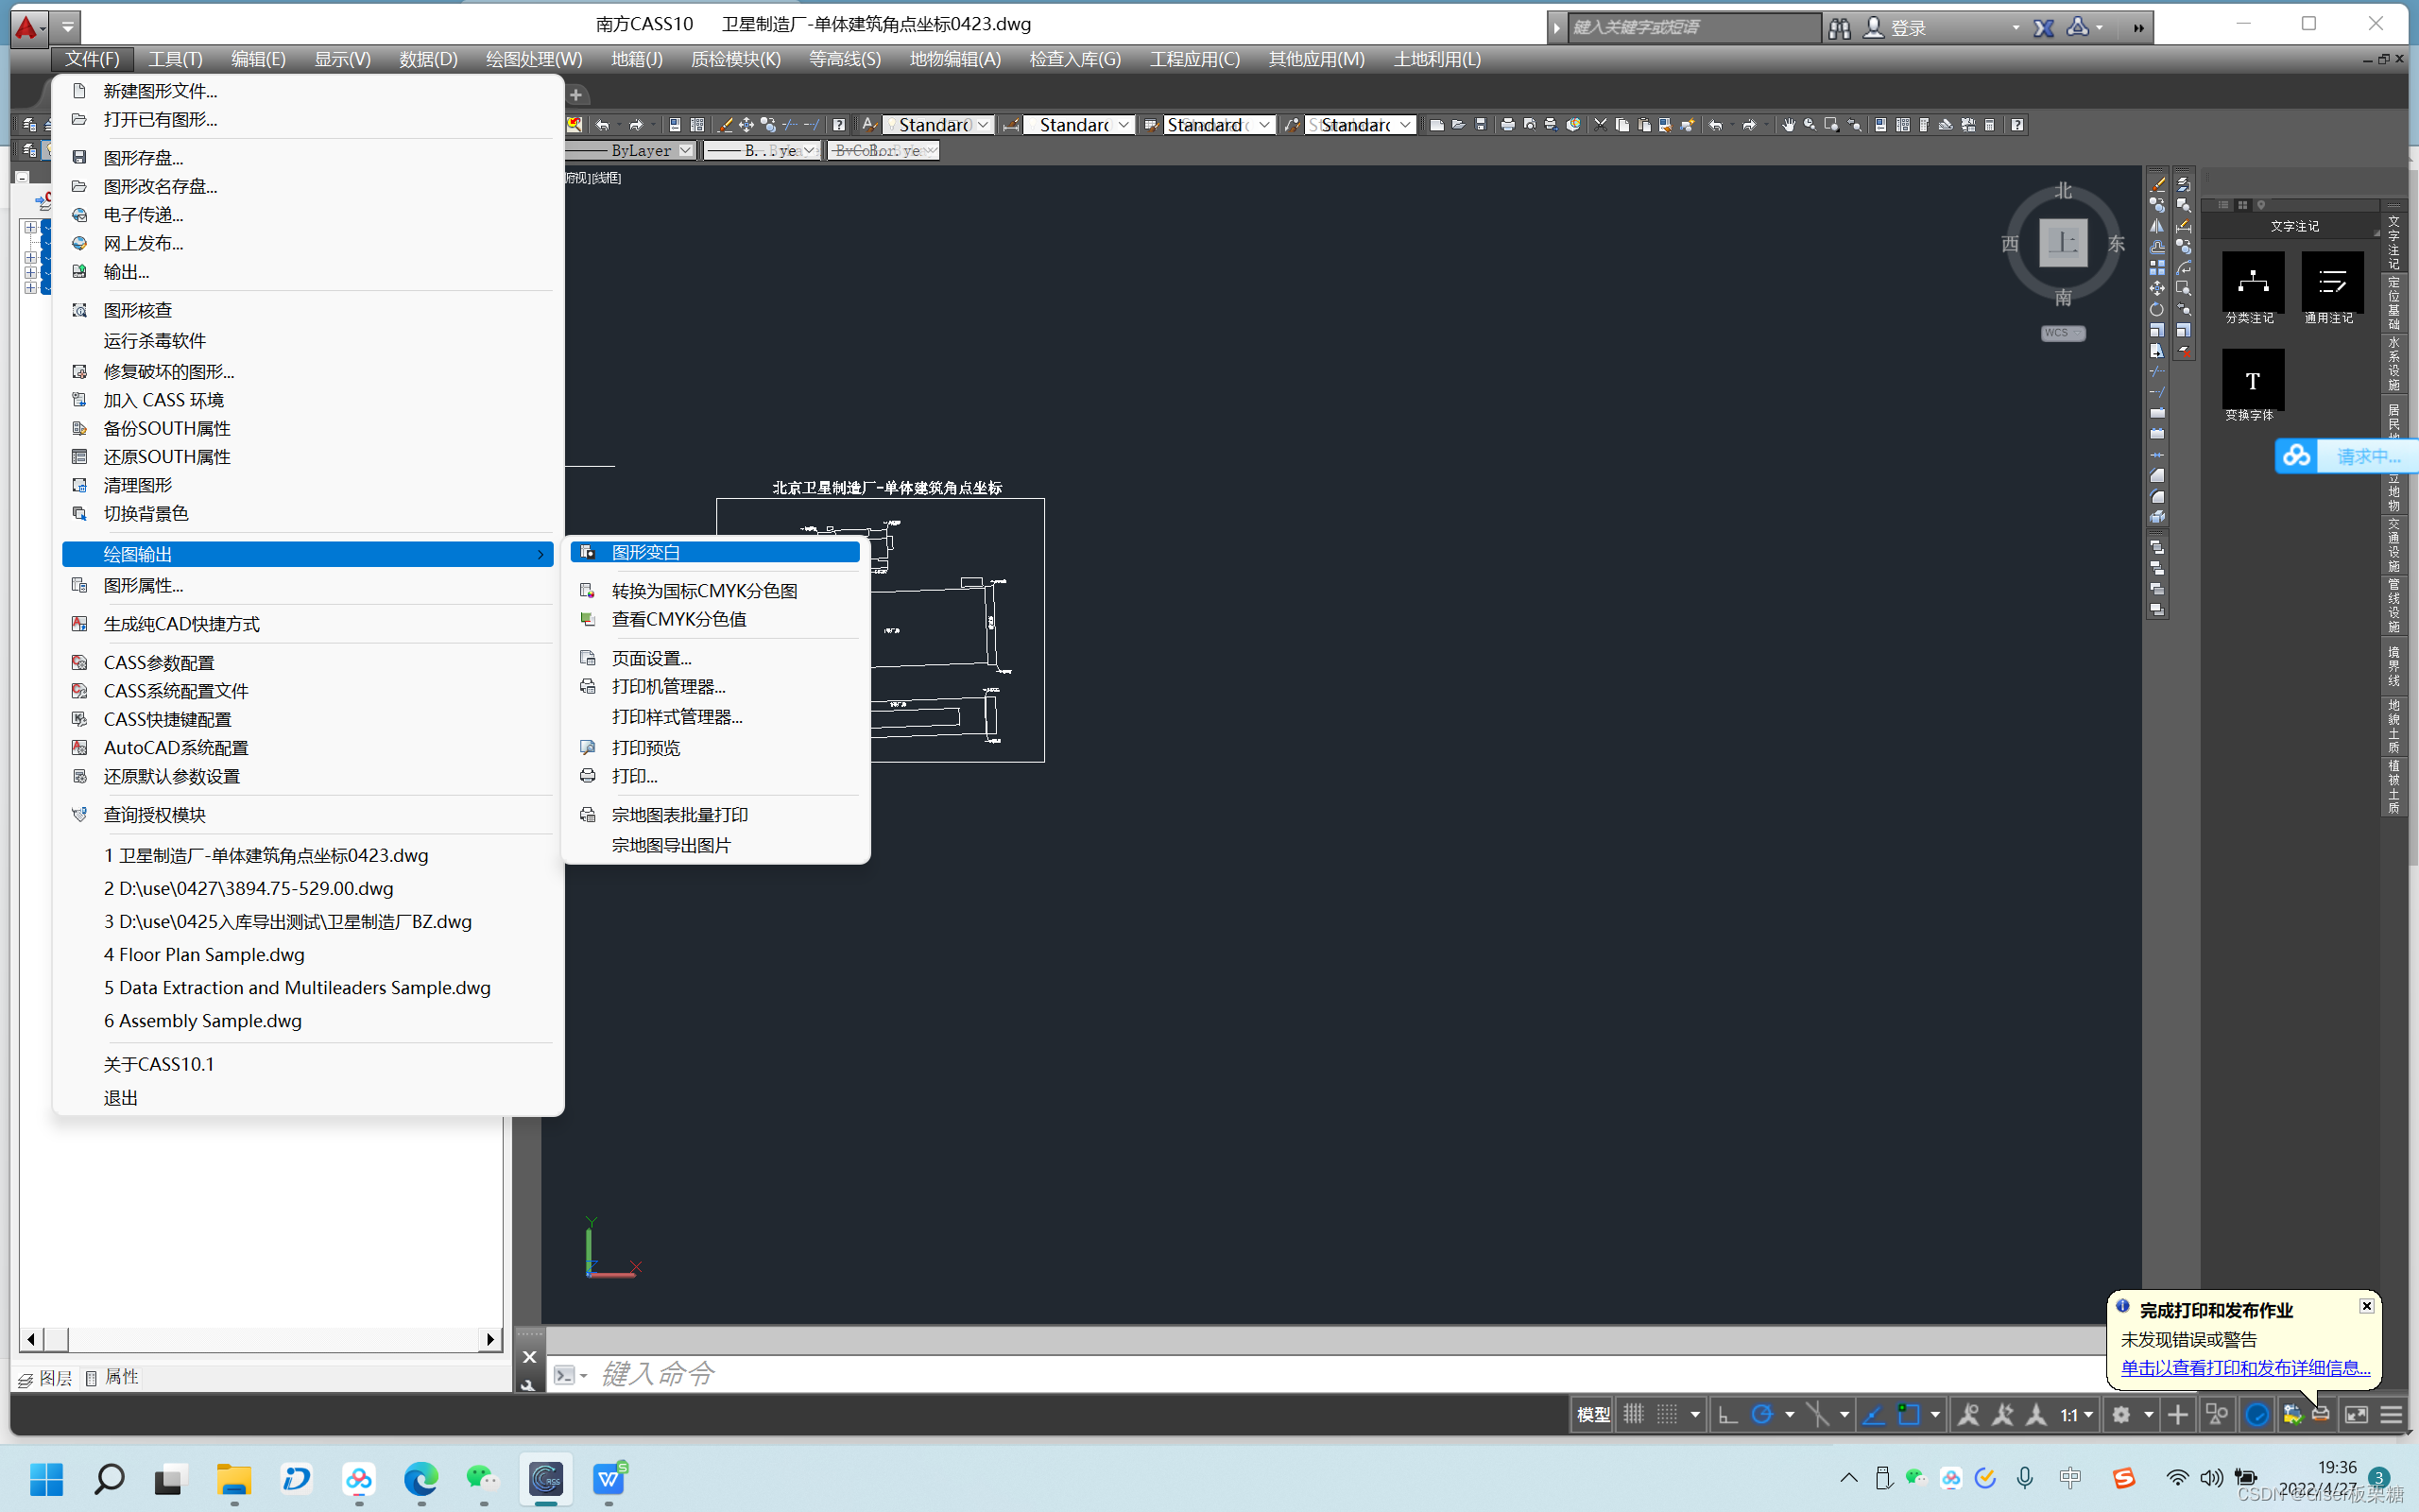This screenshot has width=2419, height=1512.
Task: Choose 打印预览 from the submenu
Action: tap(645, 748)
